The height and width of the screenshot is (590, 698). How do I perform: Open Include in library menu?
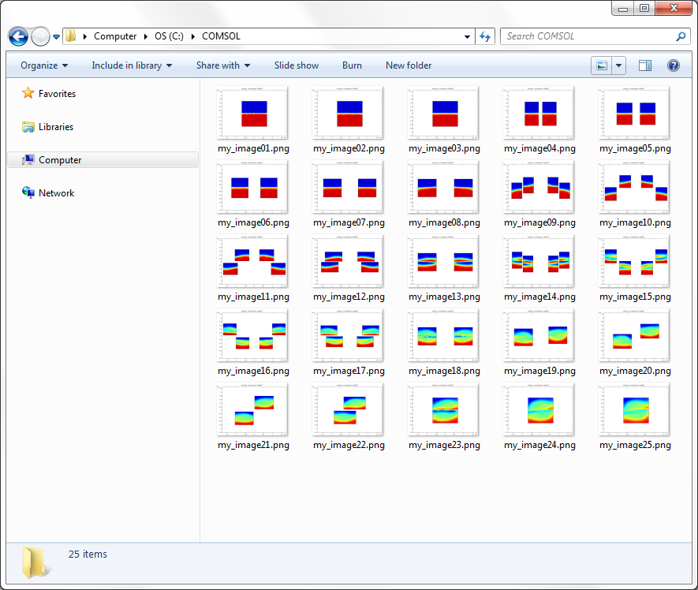[132, 65]
